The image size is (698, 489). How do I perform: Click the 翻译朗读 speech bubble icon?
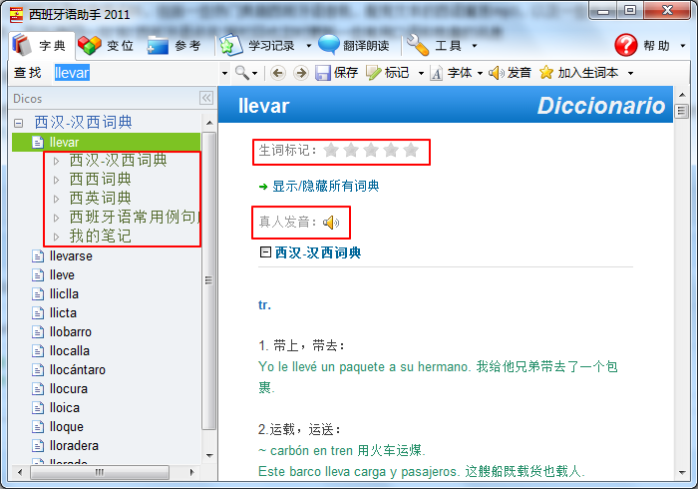coord(329,45)
